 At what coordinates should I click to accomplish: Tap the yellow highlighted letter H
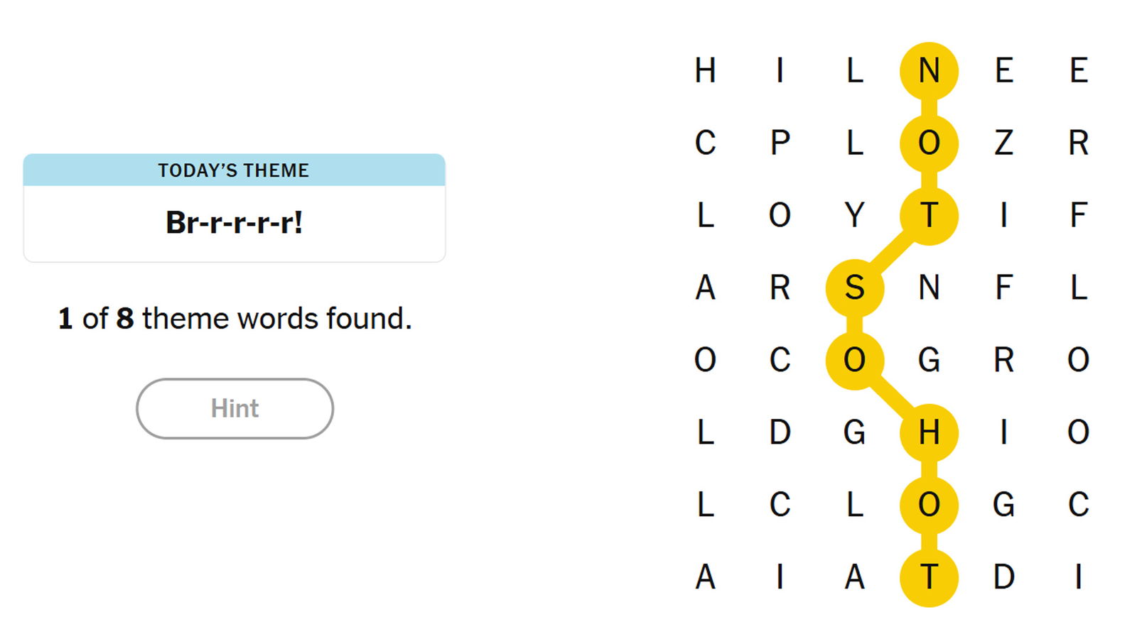click(929, 432)
